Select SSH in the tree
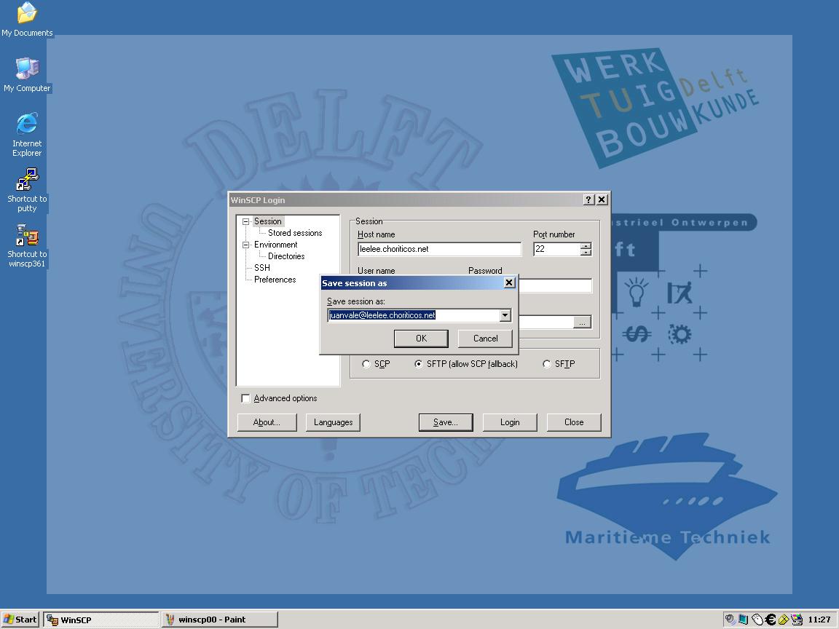This screenshot has height=629, width=839. pyautogui.click(x=261, y=268)
